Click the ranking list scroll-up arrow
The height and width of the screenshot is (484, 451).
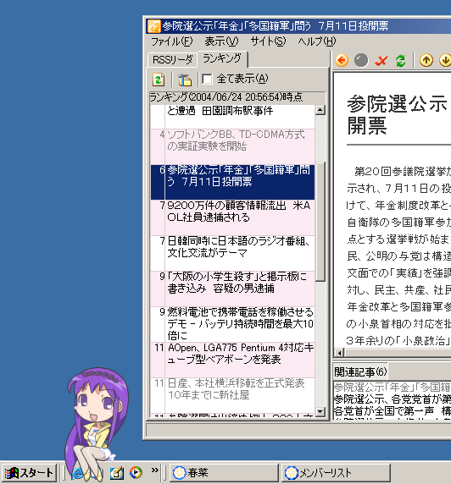coord(320,110)
